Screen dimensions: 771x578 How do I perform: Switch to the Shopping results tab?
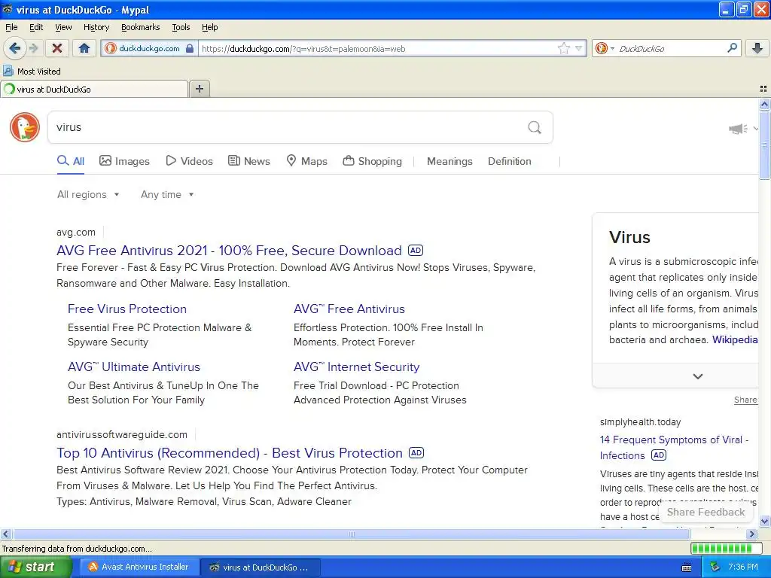[x=372, y=161]
